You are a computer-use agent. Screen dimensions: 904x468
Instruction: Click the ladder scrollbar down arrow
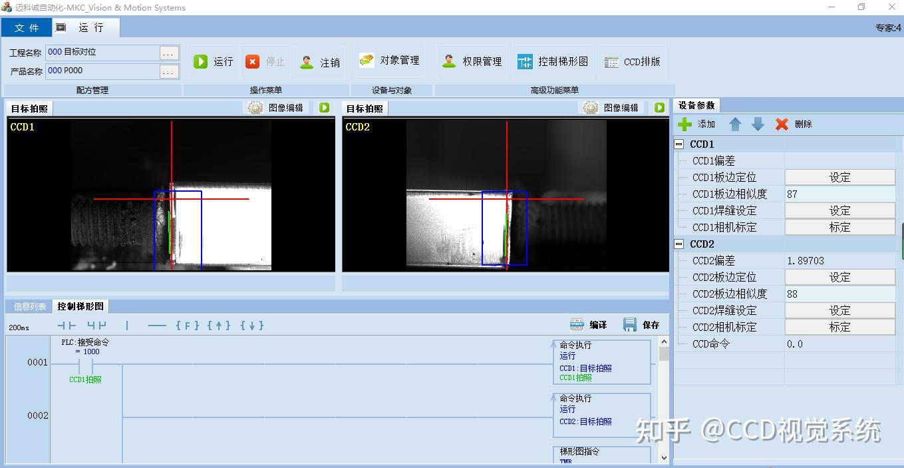(x=664, y=457)
